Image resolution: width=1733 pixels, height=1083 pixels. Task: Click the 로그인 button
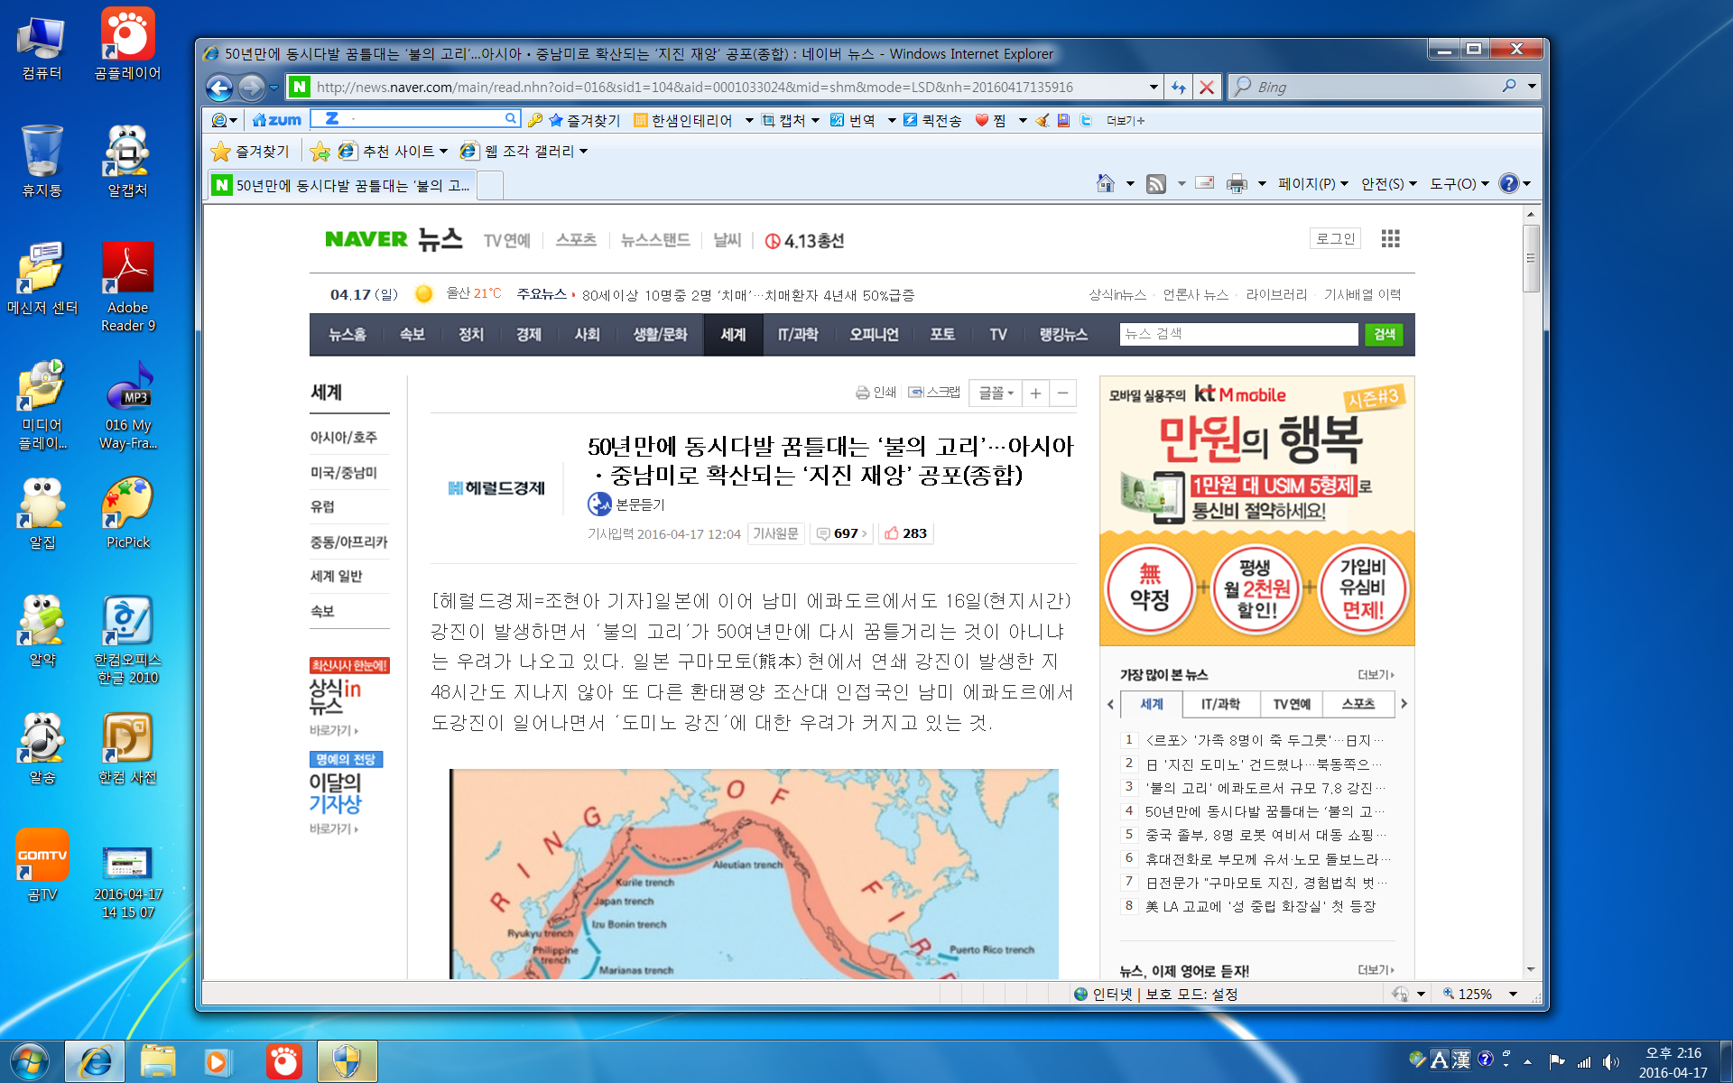point(1335,238)
